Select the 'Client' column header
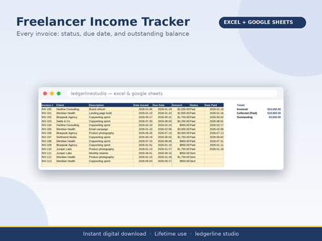Image resolution: width=322 pixels, height=241 pixels. tap(72, 105)
